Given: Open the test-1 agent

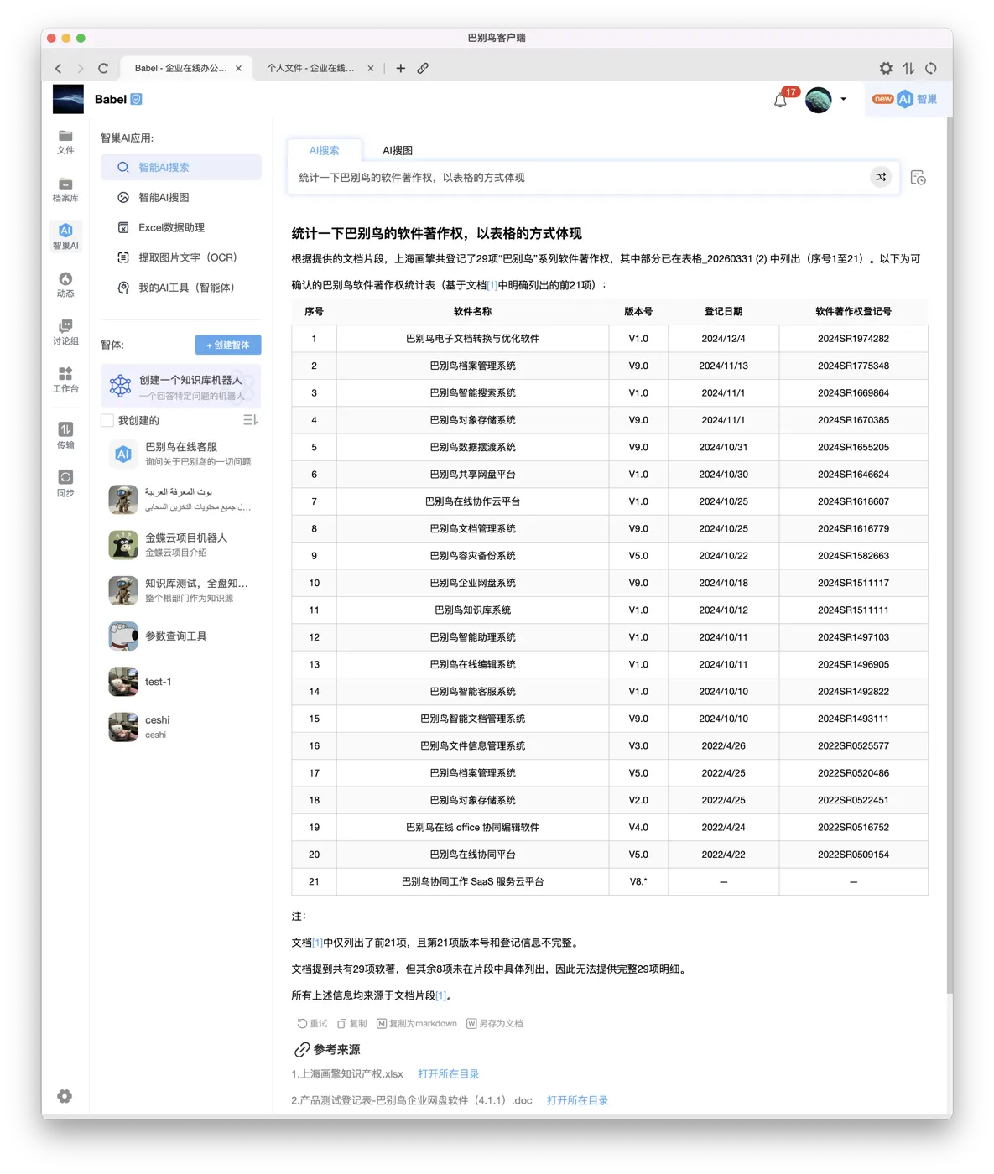Looking at the screenshot, I should pos(181,682).
